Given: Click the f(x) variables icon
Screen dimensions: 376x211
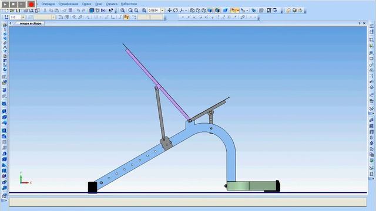Looking at the screenshot, I should tap(103, 11).
